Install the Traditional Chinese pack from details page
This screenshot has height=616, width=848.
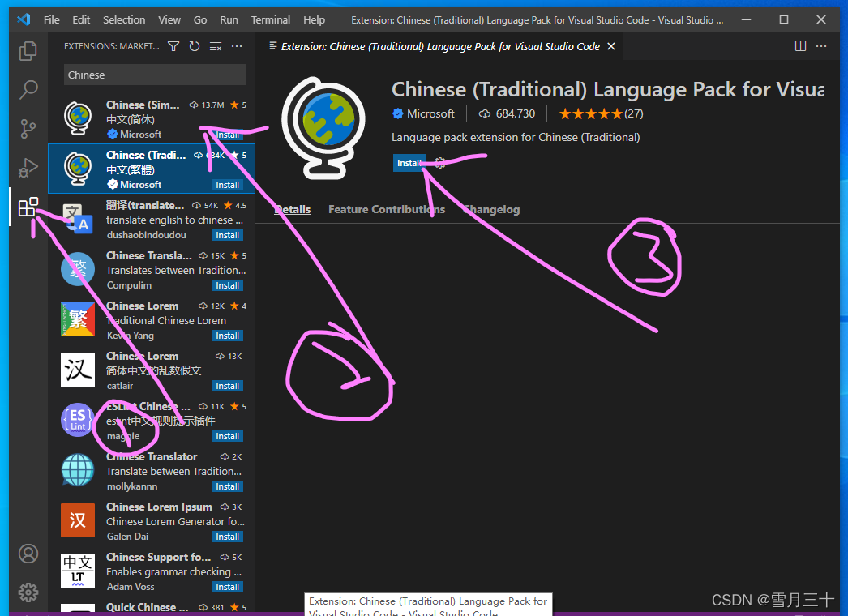[x=409, y=163]
